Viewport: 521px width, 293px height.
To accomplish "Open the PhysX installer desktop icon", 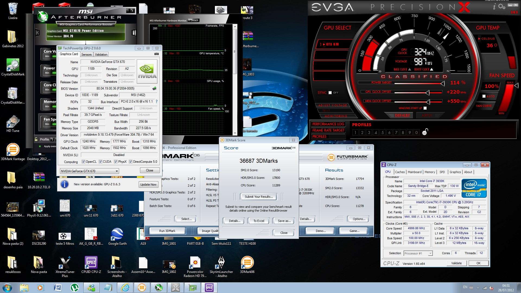I will (39, 208).
